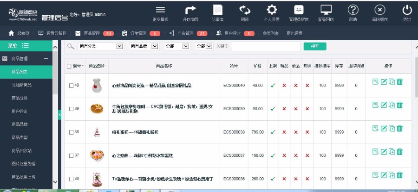
Task: Collapse the sidebar with the green arrow handle
Action: pyautogui.click(x=59, y=115)
